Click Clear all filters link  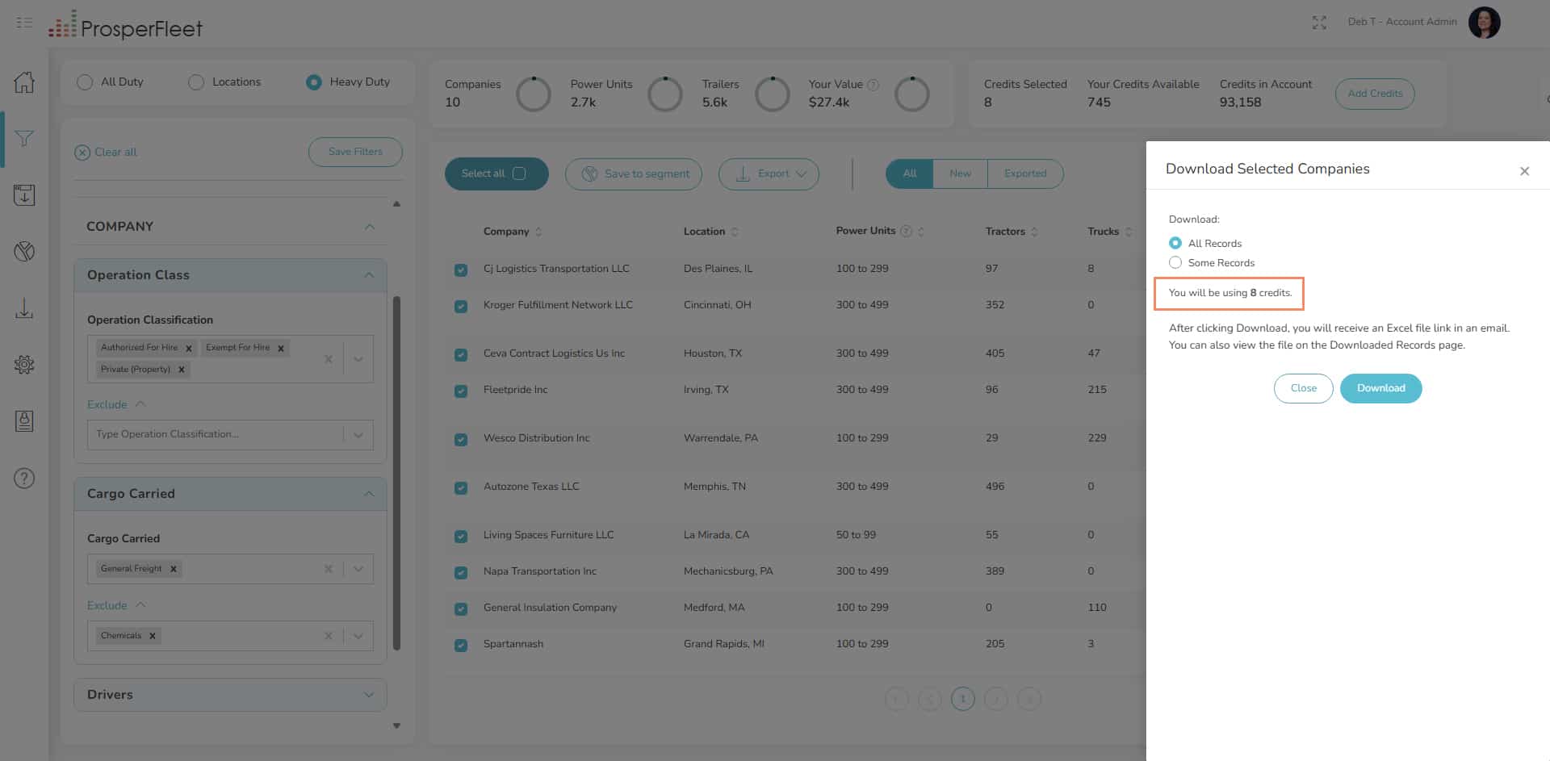pyautogui.click(x=106, y=152)
